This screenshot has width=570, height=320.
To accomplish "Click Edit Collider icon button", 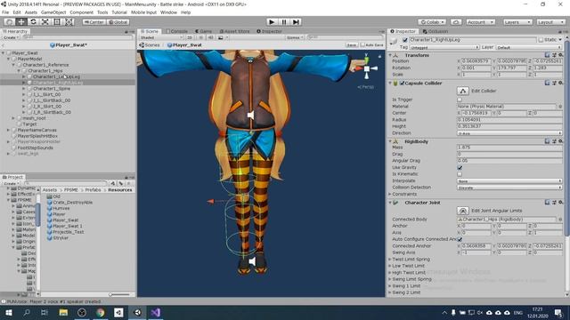I will pos(462,91).
